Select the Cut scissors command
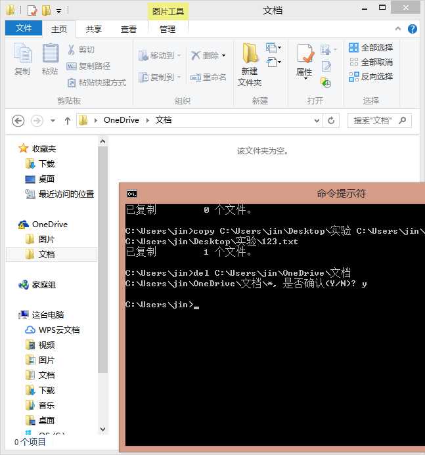425x455 pixels. click(81, 50)
